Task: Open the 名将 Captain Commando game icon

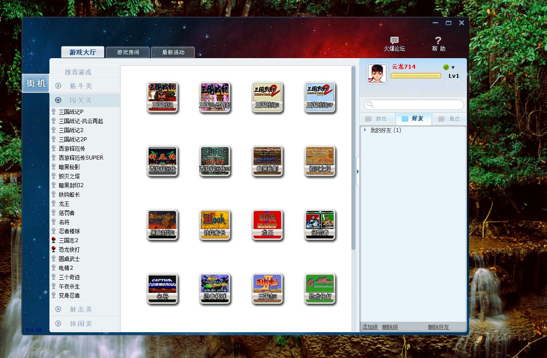Action: pyautogui.click(x=162, y=288)
